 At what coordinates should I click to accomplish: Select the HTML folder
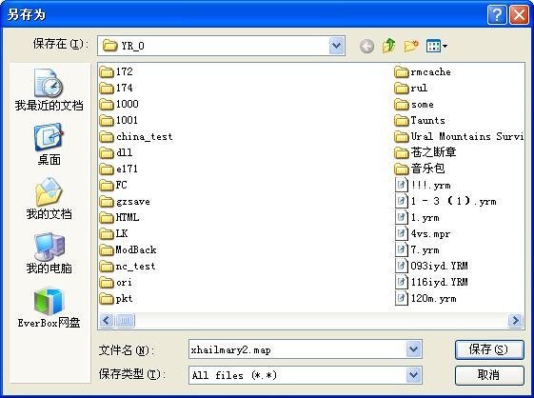click(x=120, y=217)
